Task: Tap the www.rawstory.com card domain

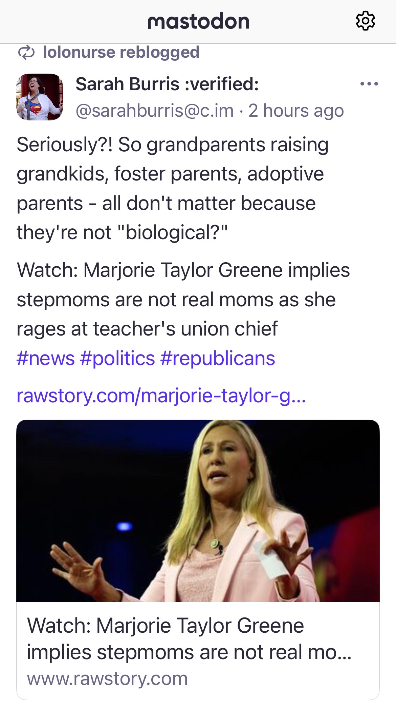Action: click(x=107, y=679)
